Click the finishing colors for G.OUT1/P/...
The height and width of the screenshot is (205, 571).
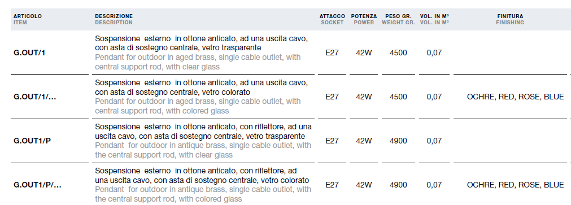pos(515,185)
